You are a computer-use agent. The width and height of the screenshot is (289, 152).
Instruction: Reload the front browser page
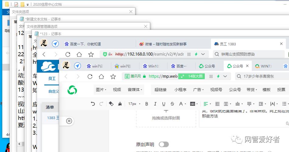click(x=90, y=77)
